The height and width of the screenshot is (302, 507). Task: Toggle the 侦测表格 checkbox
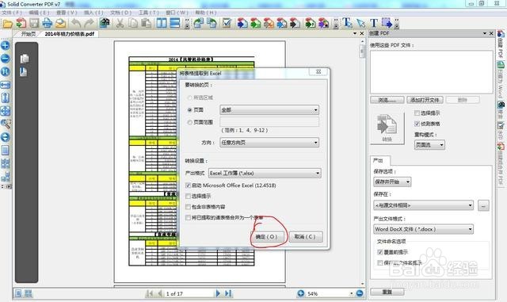[417, 124]
